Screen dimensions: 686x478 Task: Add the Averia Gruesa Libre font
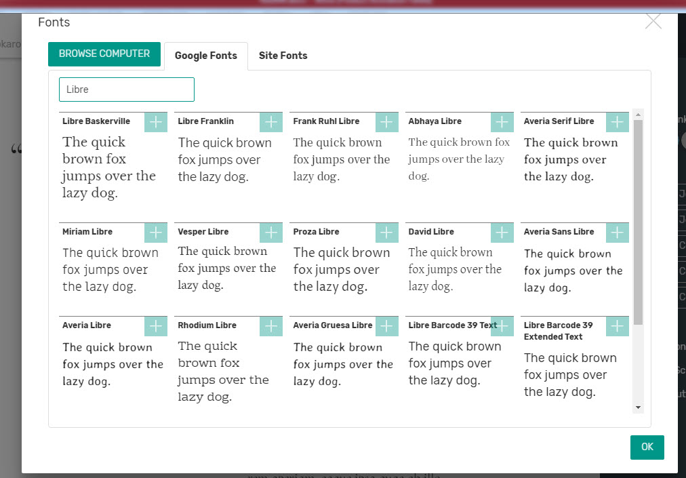coord(386,326)
